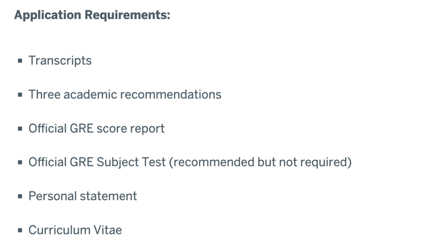The width and height of the screenshot is (425, 245).
Task: Click bullet beside Official GRE score report
Action: tap(20, 129)
